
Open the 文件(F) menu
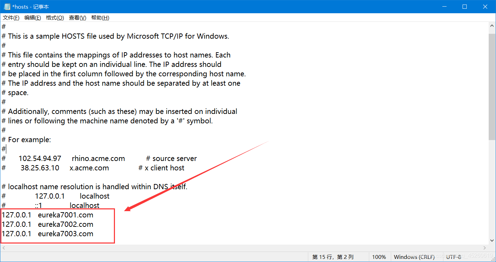point(11,18)
